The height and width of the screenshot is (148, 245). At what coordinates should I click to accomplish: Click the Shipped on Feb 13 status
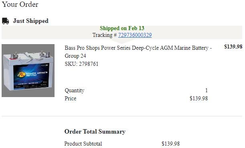[x=122, y=28]
